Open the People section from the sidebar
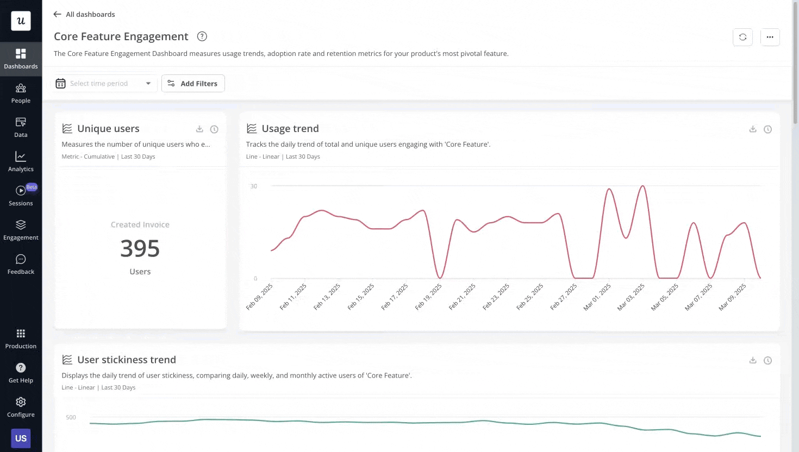 click(21, 93)
